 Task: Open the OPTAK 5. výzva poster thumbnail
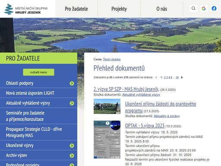107,140
